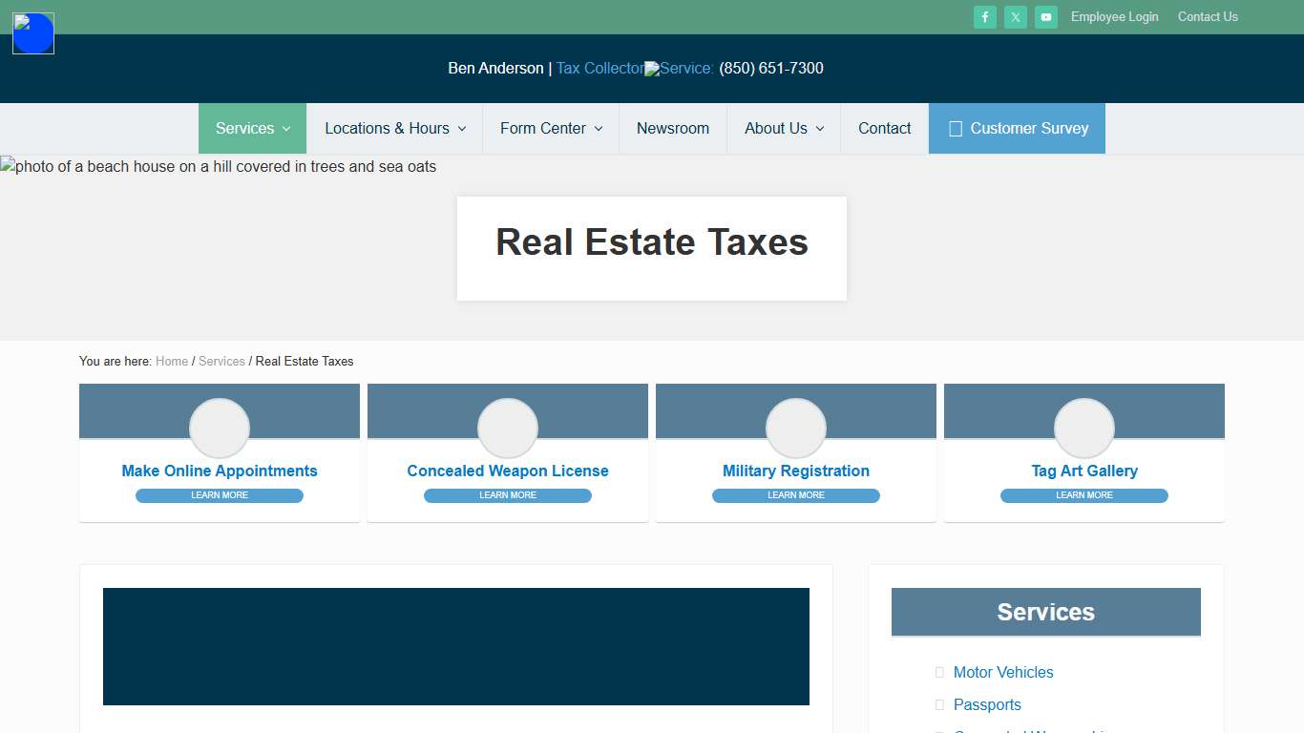Expand the Locations & Hours dropdown
Viewport: 1304px width, 733px height.
(393, 128)
